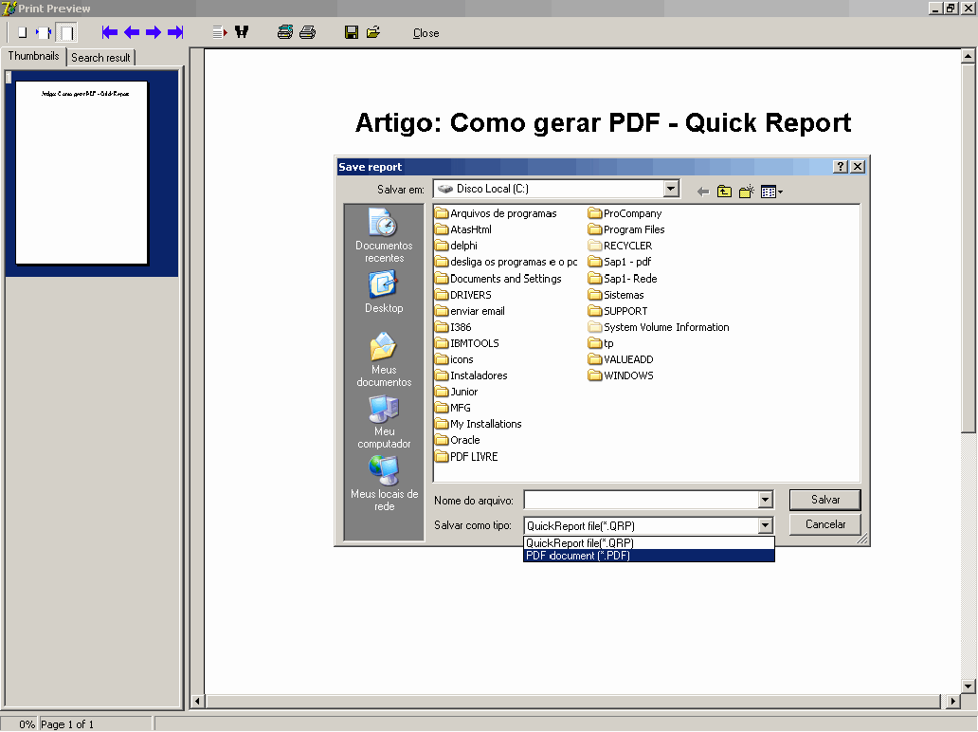Click the Salvar button
The height and width of the screenshot is (732, 978).
coord(825,500)
